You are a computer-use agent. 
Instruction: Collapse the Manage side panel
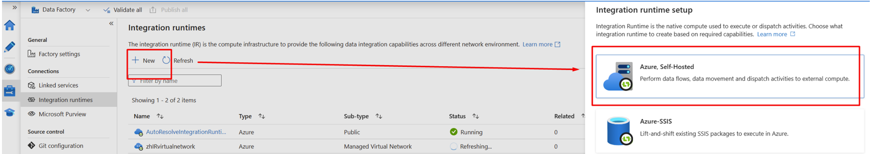(111, 24)
